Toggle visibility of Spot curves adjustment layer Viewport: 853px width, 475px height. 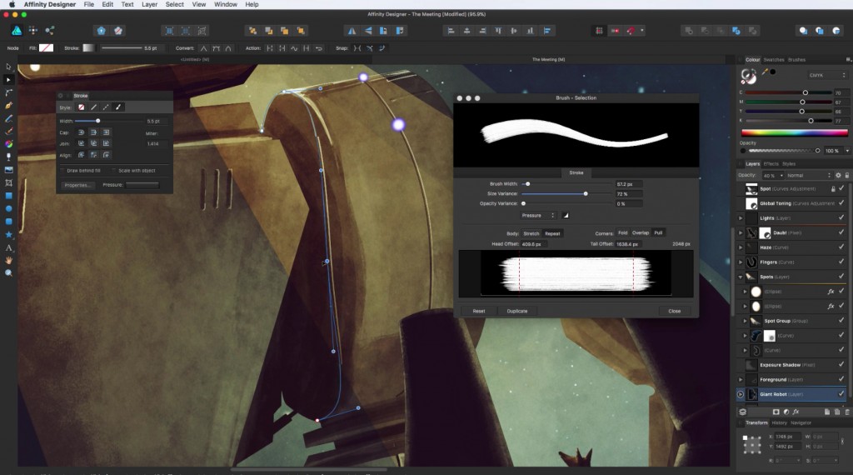click(841, 188)
